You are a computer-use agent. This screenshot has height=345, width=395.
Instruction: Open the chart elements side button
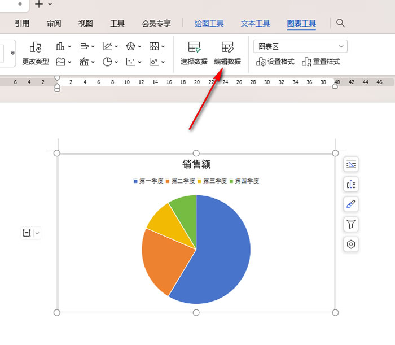pyautogui.click(x=351, y=185)
